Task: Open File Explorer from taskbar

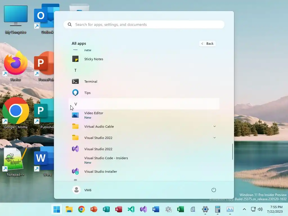Action: pyautogui.click(x=69, y=209)
